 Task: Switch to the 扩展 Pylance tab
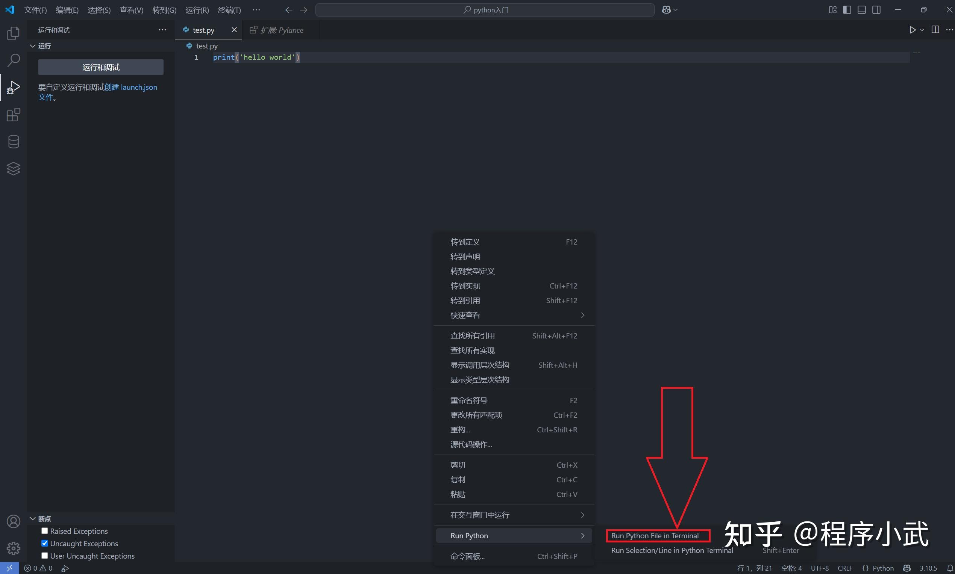282,30
